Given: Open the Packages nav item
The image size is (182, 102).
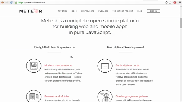Looking at the screenshot, I should [103, 11].
